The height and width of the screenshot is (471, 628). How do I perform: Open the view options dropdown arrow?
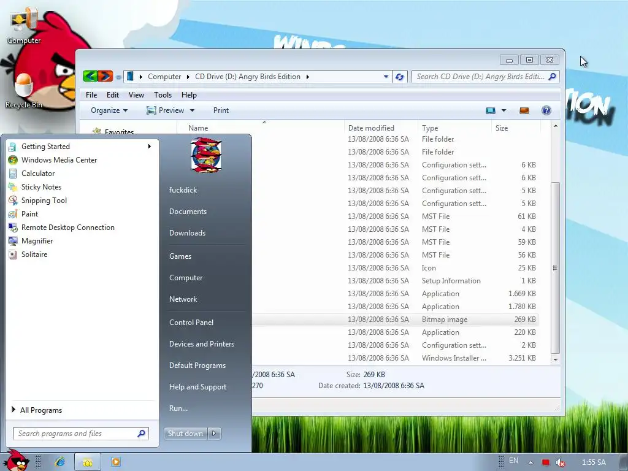tap(504, 110)
